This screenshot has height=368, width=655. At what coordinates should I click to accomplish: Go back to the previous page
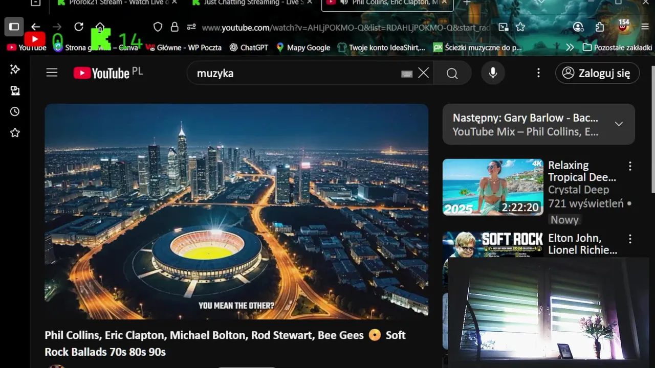(x=35, y=27)
